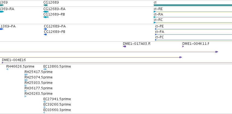Open the ct-RA transcript label

[x=158, y=14]
